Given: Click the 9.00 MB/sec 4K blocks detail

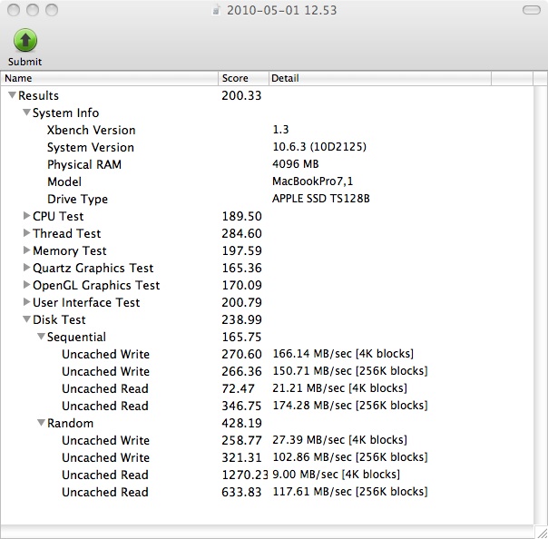Looking at the screenshot, I should (336, 474).
